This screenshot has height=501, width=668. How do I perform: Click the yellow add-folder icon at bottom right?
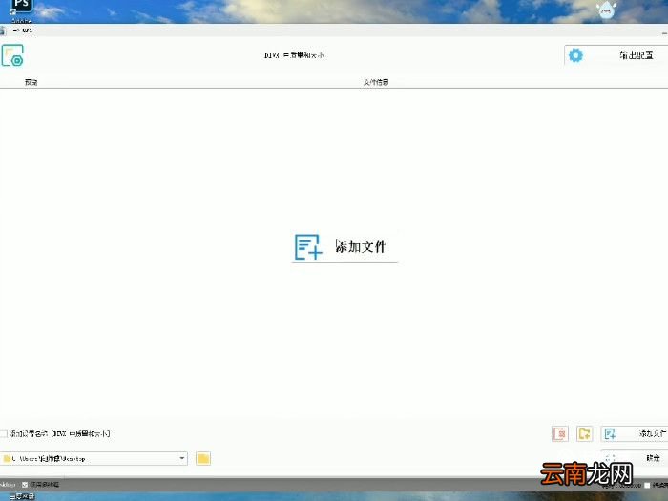(584, 433)
